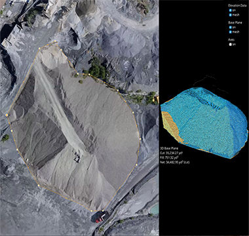The height and width of the screenshot is (236, 249).
Task: Pick the boundary vertex next to the green trees
Action: tap(89, 75)
